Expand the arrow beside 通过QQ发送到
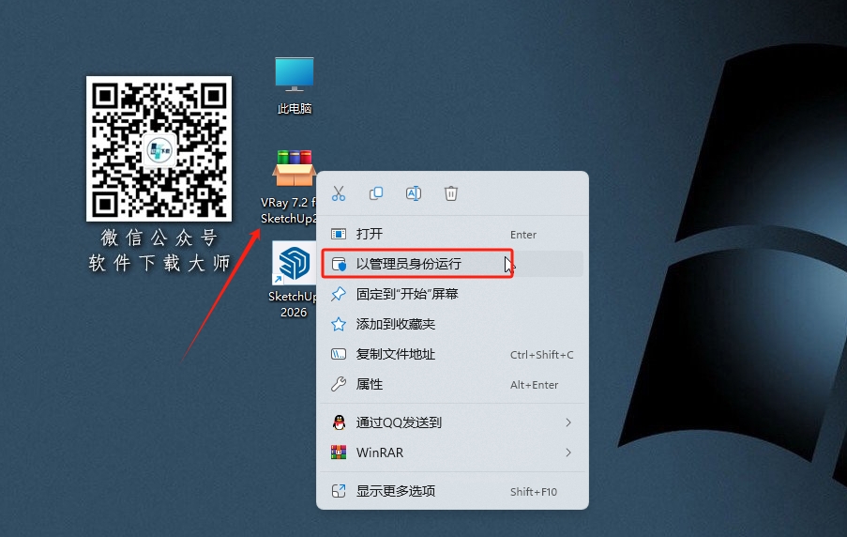This screenshot has height=537, width=847. [568, 422]
